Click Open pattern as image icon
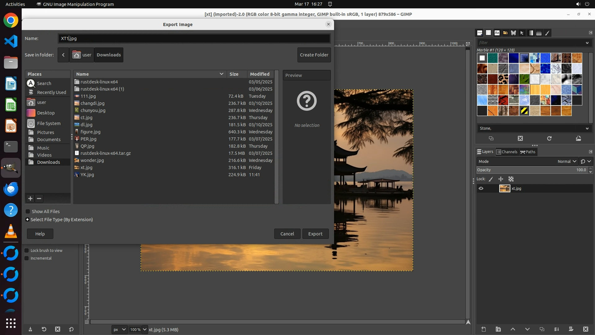 tap(578, 139)
